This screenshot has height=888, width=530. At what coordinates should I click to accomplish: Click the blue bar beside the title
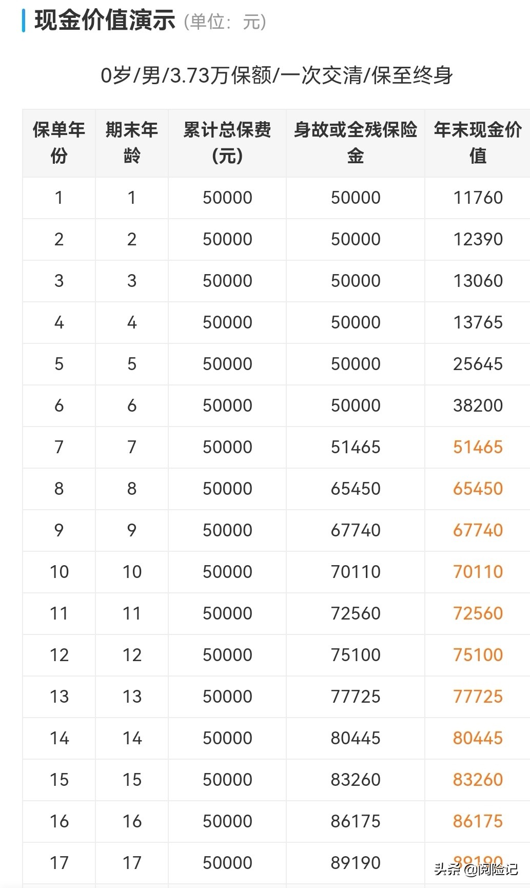(24, 21)
